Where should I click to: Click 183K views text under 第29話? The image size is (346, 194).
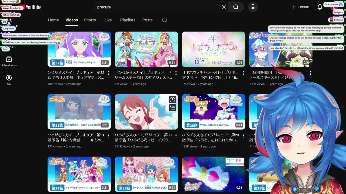(x=190, y=147)
